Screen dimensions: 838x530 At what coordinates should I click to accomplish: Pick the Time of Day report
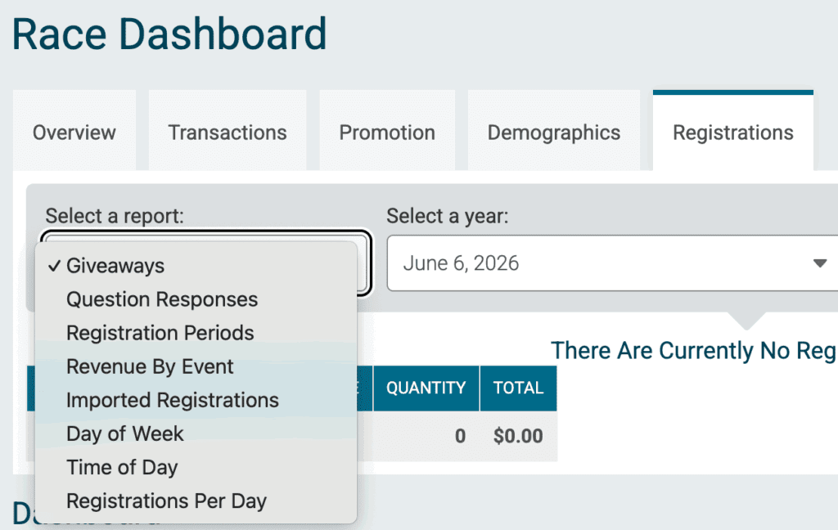coord(122,467)
